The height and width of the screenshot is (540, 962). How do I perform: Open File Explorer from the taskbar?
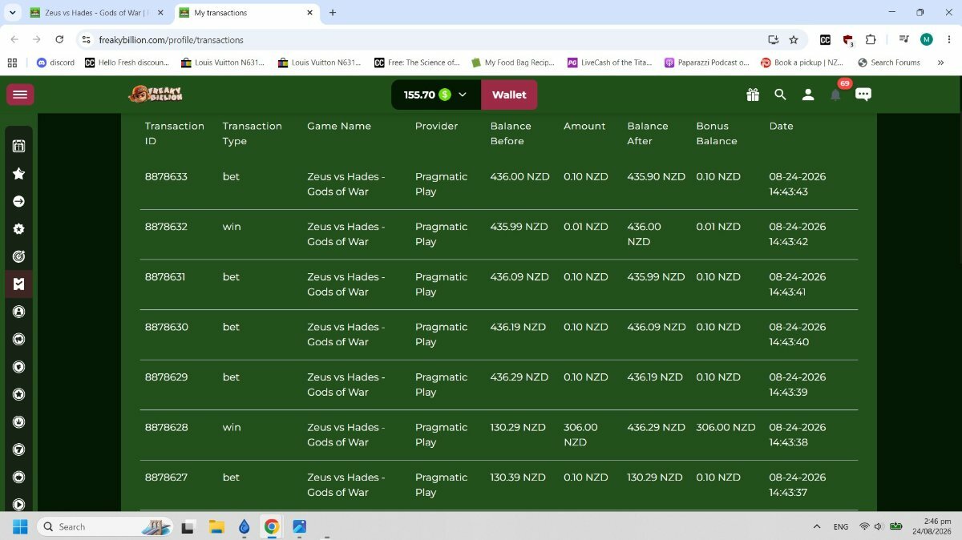216,526
